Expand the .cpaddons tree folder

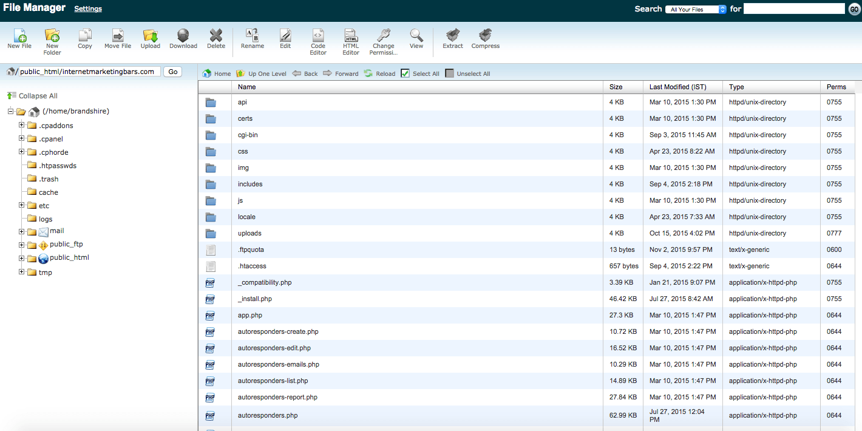click(x=22, y=125)
